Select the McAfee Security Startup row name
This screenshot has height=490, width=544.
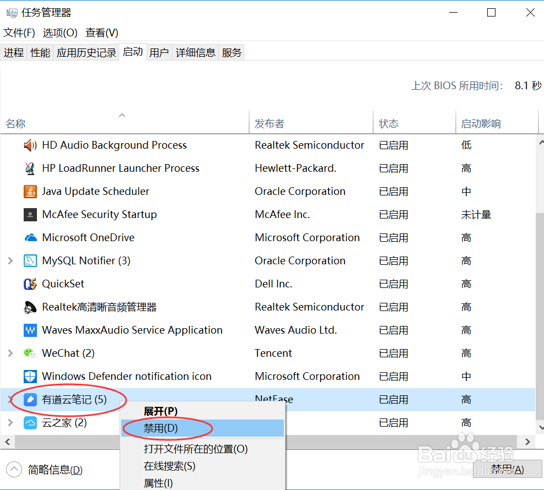(99, 215)
